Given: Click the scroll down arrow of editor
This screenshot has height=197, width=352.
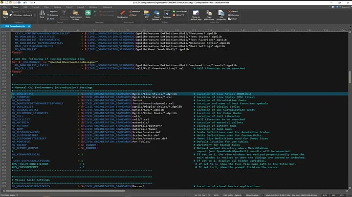Looking at the screenshot, I should pos(350,188).
